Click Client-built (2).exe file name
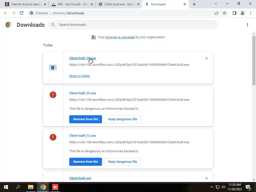 [x=82, y=93]
